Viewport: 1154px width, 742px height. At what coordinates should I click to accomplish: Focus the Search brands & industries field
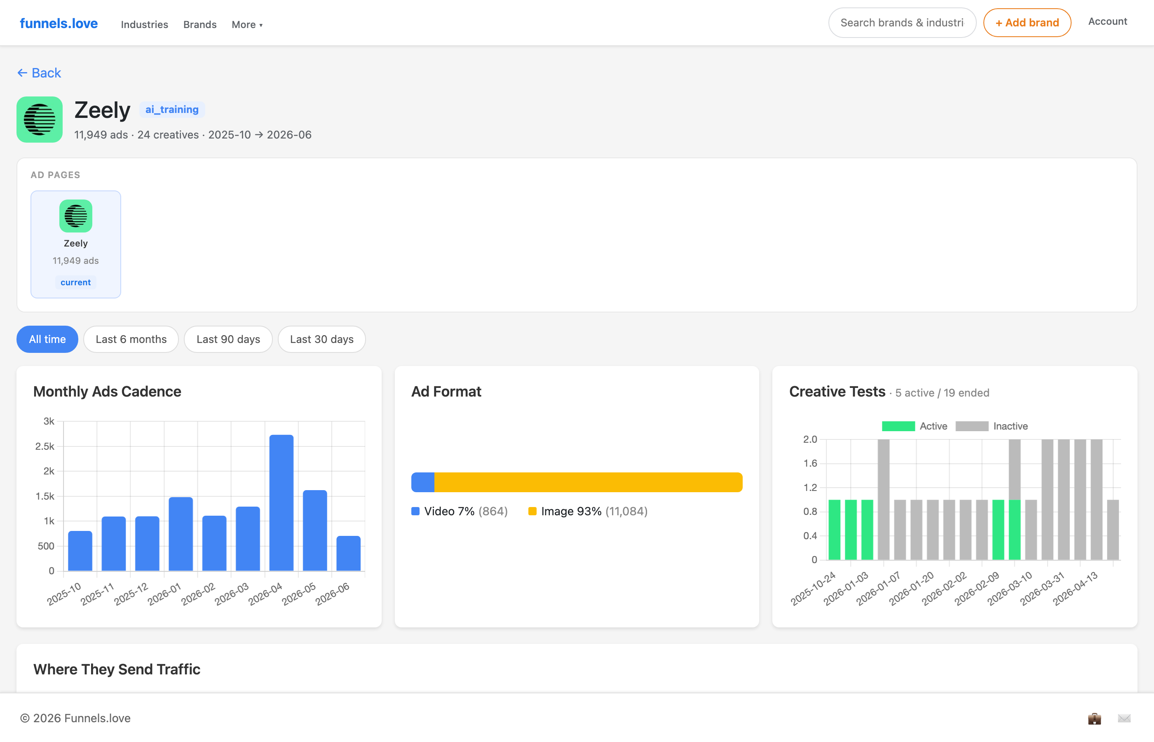point(902,23)
